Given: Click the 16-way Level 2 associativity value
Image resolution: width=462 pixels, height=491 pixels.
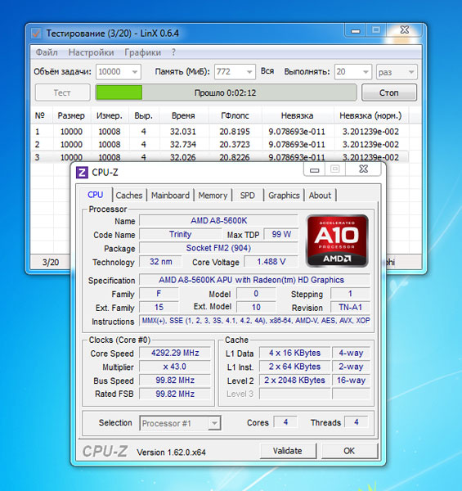Looking at the screenshot, I should pyautogui.click(x=351, y=381).
